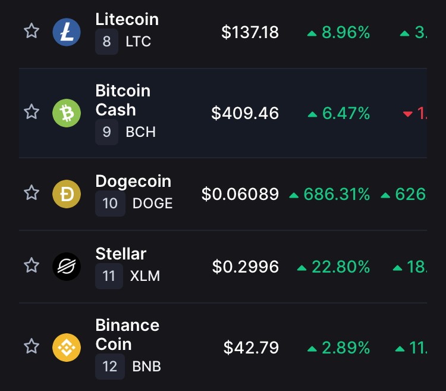Open the Dogecoin name link

pyautogui.click(x=133, y=182)
